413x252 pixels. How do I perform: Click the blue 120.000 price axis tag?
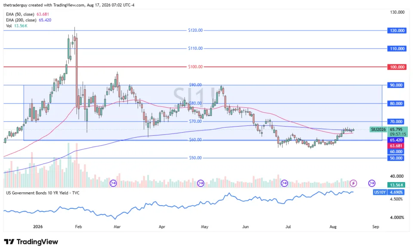(397, 30)
